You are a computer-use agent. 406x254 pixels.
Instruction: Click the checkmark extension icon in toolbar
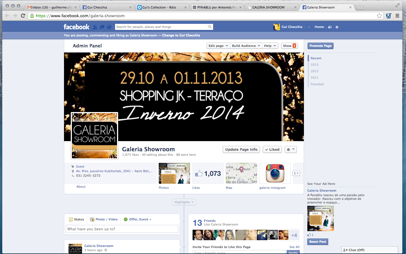point(389,16)
